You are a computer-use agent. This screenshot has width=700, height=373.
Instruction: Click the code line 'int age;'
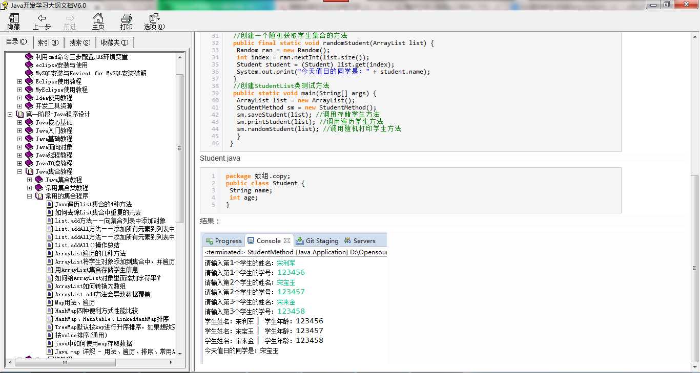click(243, 198)
